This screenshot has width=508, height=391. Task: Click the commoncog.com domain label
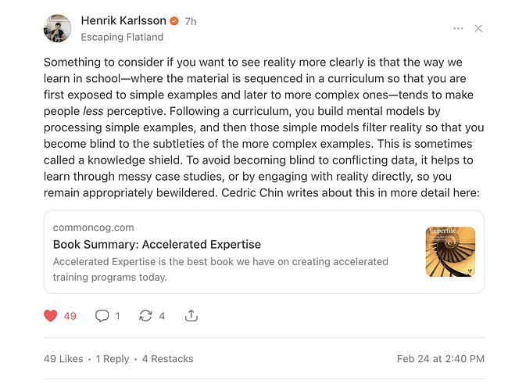click(94, 228)
